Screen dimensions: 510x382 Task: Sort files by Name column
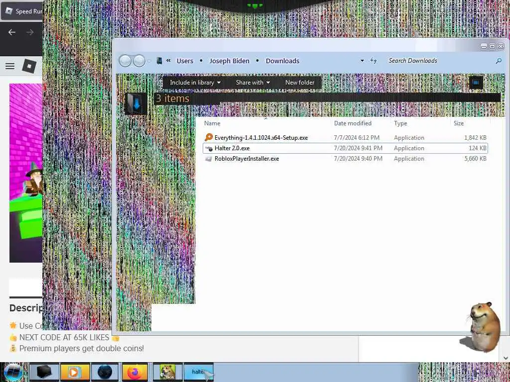pos(212,123)
